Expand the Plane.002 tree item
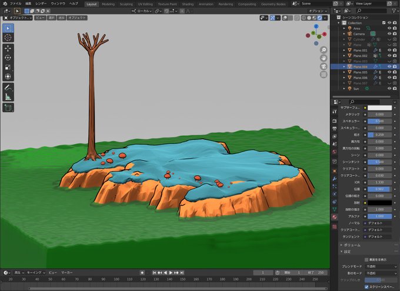Image resolution: width=400 pixels, height=291 pixels. click(344, 56)
